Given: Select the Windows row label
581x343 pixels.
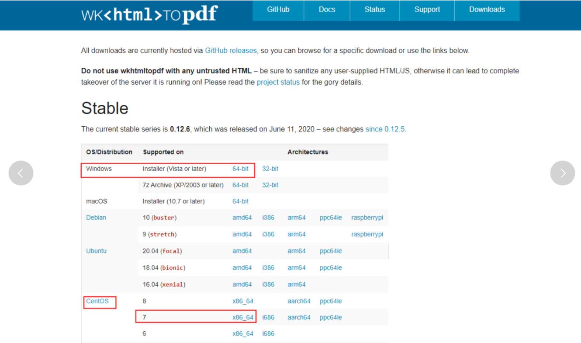Looking at the screenshot, I should 99,169.
